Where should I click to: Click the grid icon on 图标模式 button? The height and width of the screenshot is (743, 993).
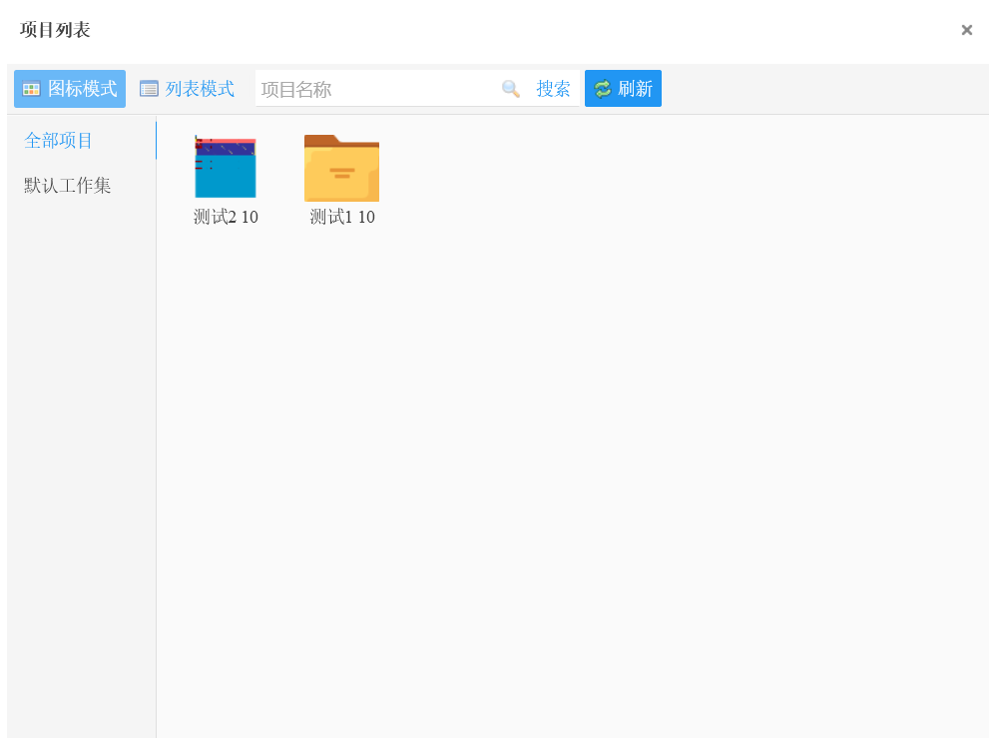click(x=31, y=89)
